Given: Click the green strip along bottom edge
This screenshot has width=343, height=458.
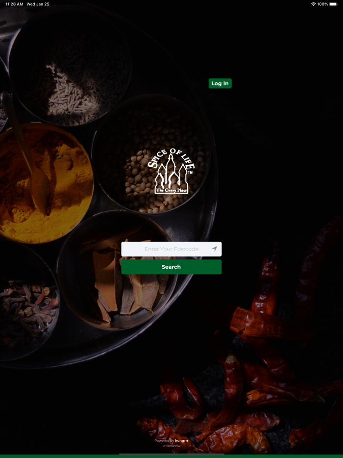Looking at the screenshot, I should [171, 456].
